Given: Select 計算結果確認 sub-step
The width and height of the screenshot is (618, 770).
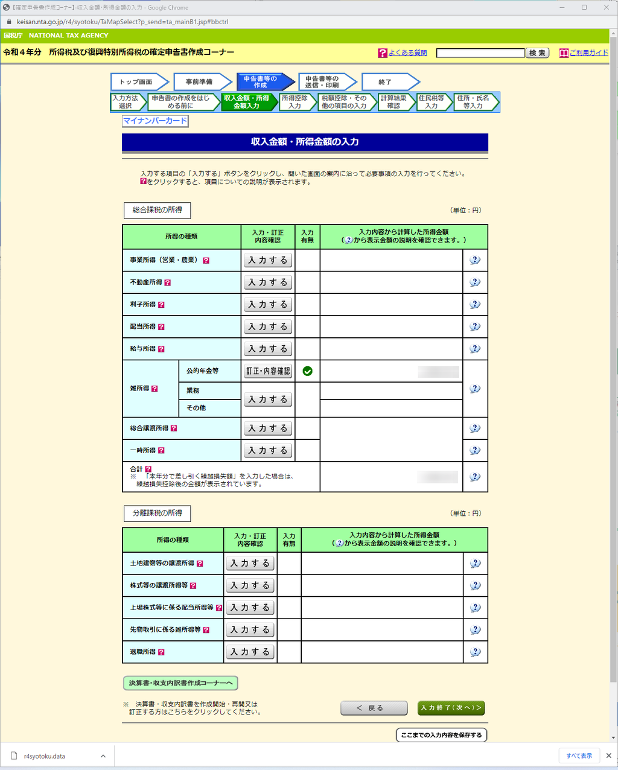Looking at the screenshot, I should click(395, 102).
